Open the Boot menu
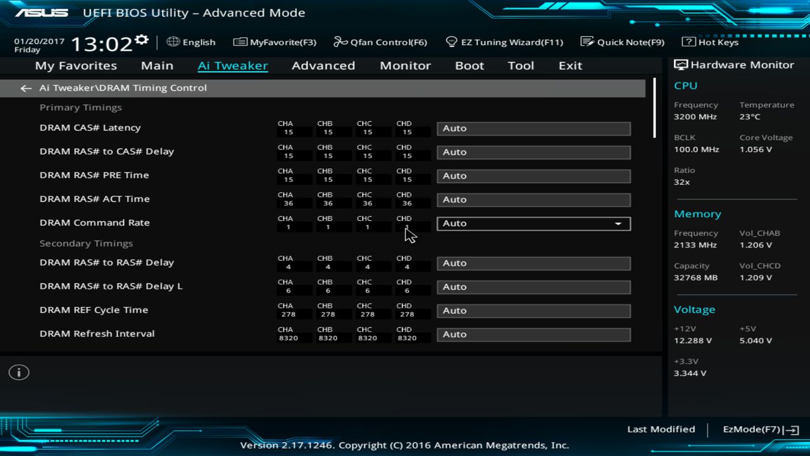Screen dimensions: 810x456 point(469,65)
